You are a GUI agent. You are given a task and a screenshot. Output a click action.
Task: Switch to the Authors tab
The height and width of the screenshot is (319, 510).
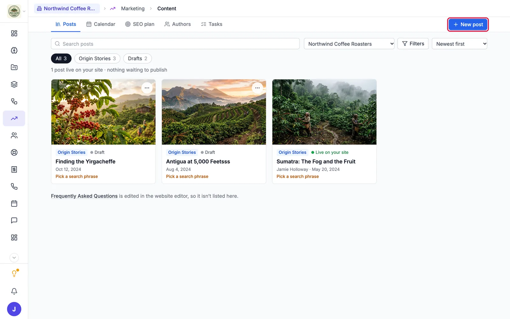pyautogui.click(x=178, y=24)
